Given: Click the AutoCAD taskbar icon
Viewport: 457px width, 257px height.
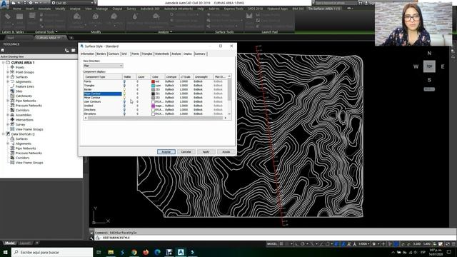Looking at the screenshot, I should pos(181,252).
